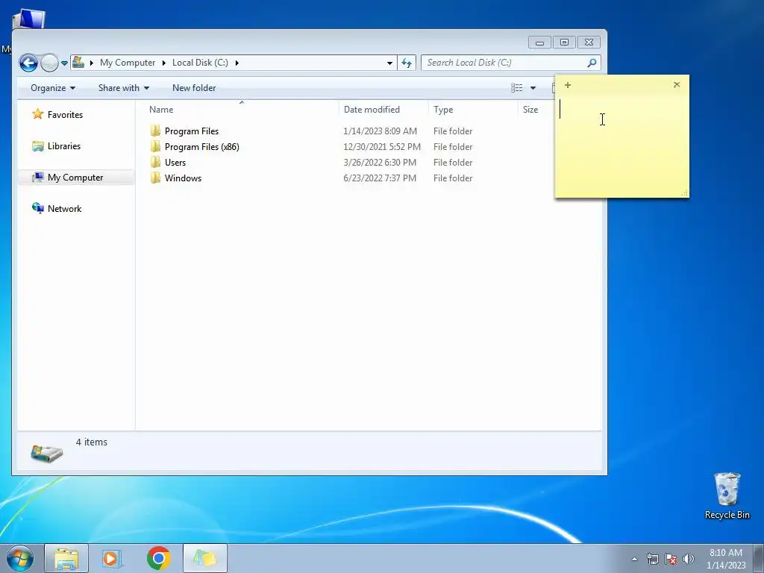Expand chevron before My Computer breadcrumb
This screenshot has height=573, width=764.
tap(91, 63)
